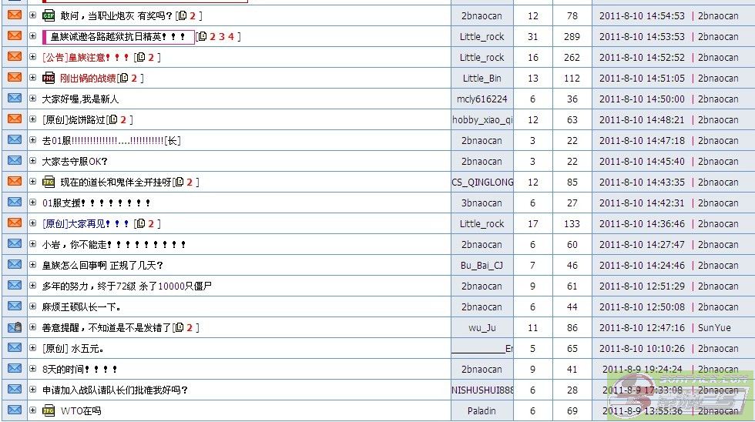Click the JPG icon next to WTO在吗
755x422 pixels.
(49, 410)
